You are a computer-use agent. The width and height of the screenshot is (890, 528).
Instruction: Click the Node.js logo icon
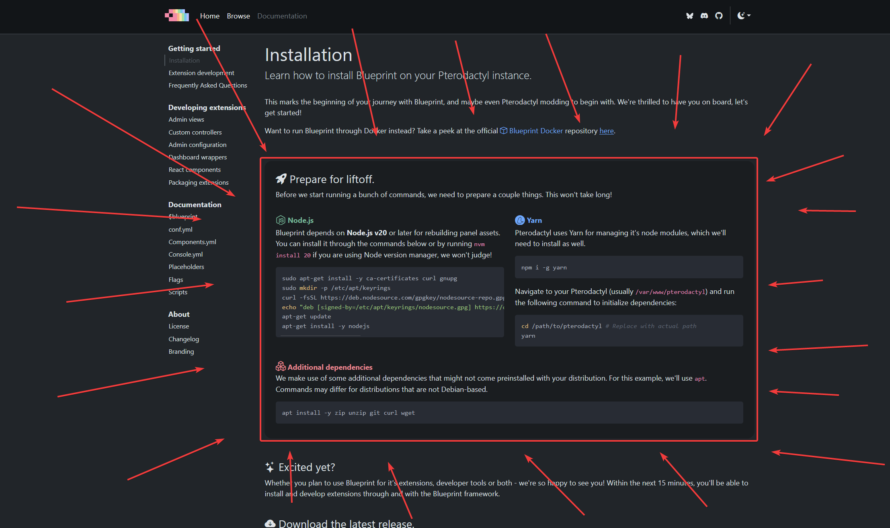tap(280, 220)
